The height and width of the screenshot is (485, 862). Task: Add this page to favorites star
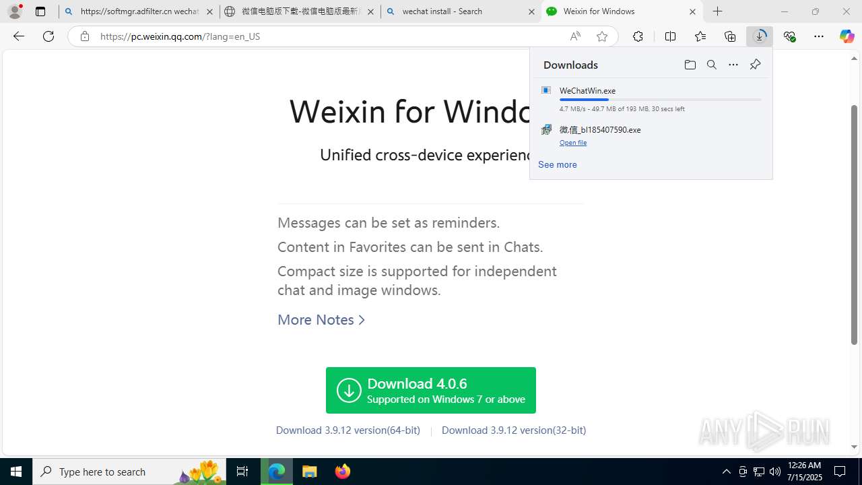tap(602, 36)
